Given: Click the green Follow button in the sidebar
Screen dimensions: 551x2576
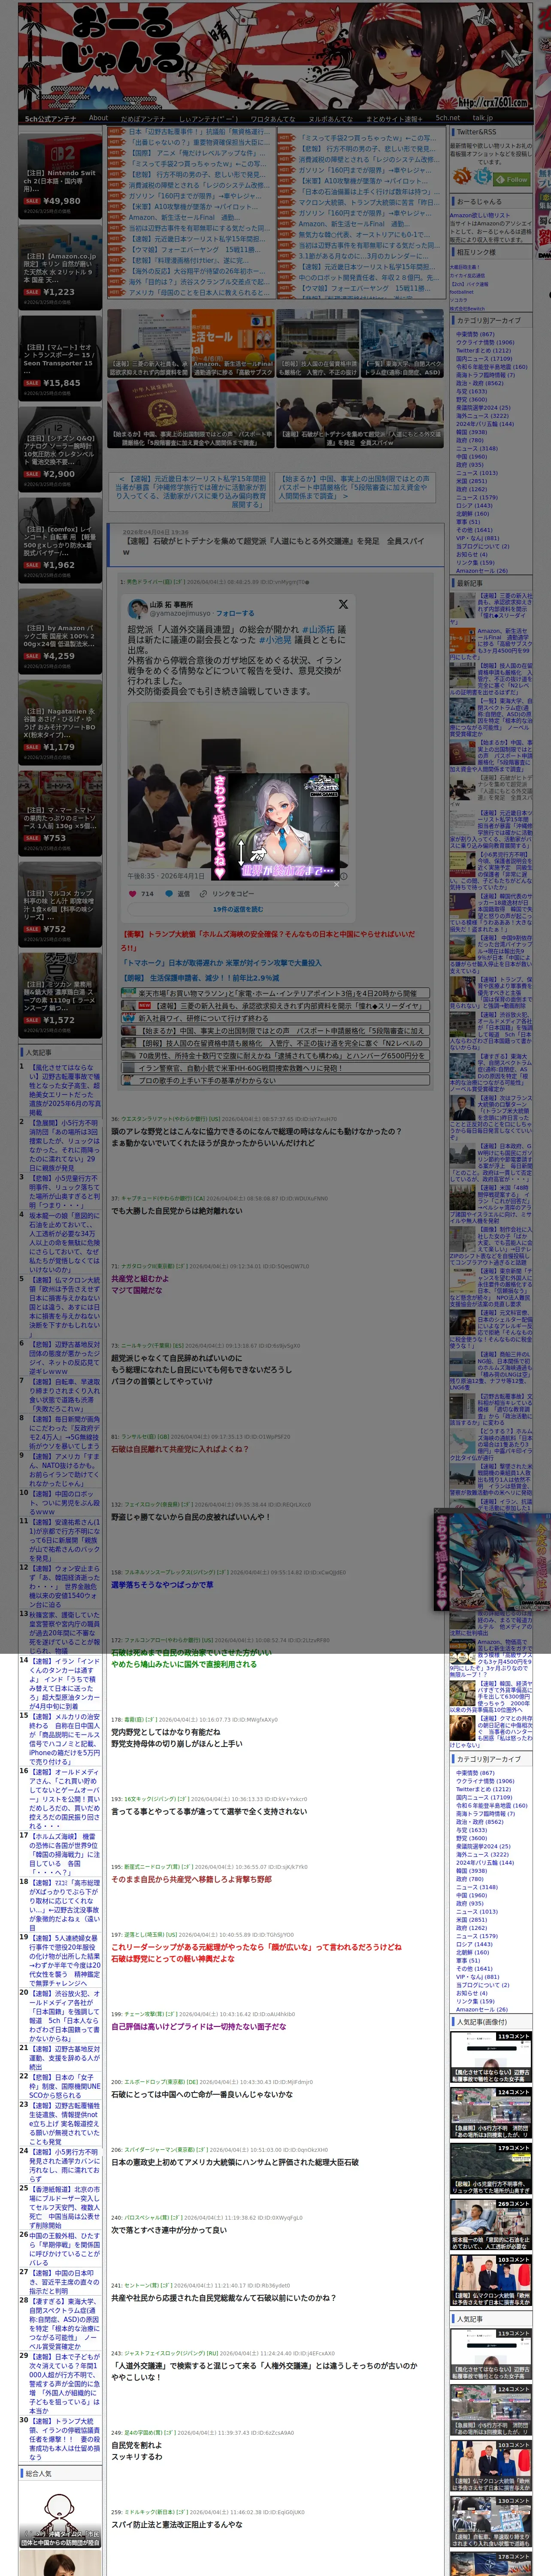Looking at the screenshot, I should pos(513,179).
